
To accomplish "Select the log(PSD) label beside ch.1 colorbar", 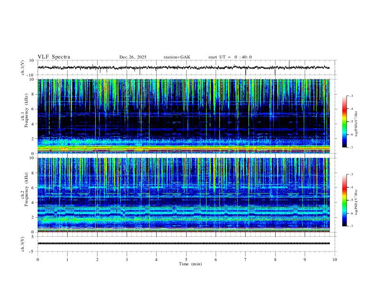I will click(357, 124).
